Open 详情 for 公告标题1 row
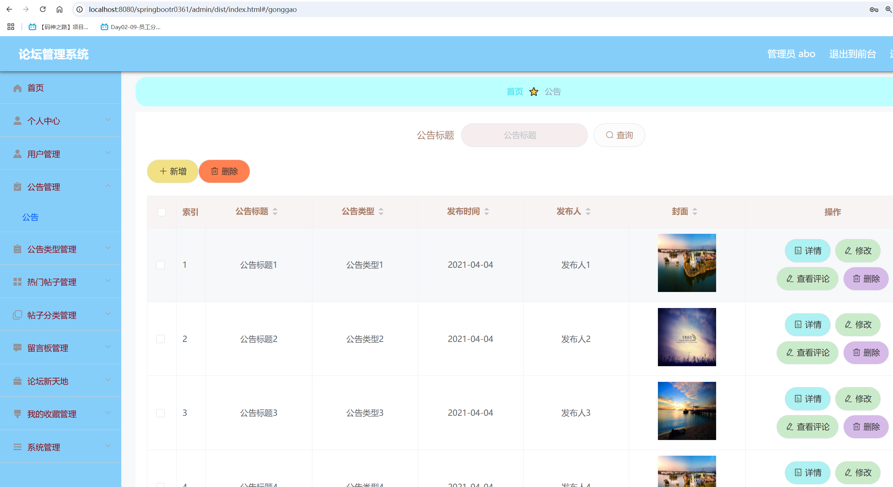The height and width of the screenshot is (487, 893). point(808,251)
